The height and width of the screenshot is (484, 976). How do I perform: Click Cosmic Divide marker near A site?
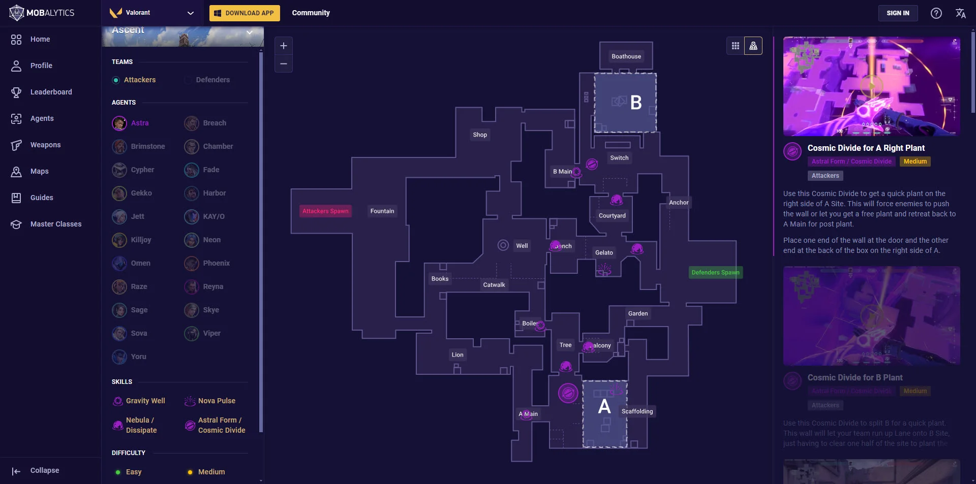(x=568, y=393)
